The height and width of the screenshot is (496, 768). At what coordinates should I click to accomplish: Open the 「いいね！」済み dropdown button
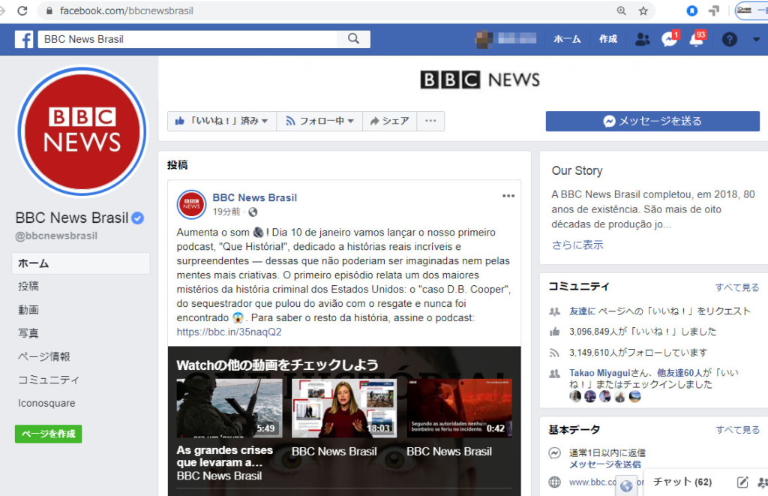[222, 121]
